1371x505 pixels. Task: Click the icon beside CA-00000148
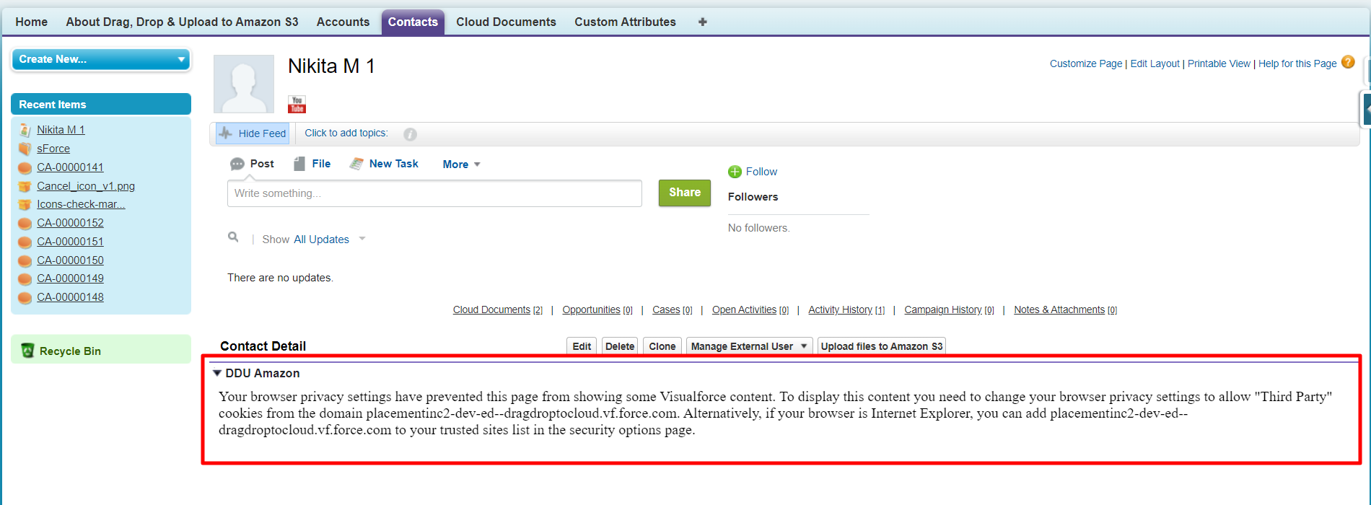[25, 297]
